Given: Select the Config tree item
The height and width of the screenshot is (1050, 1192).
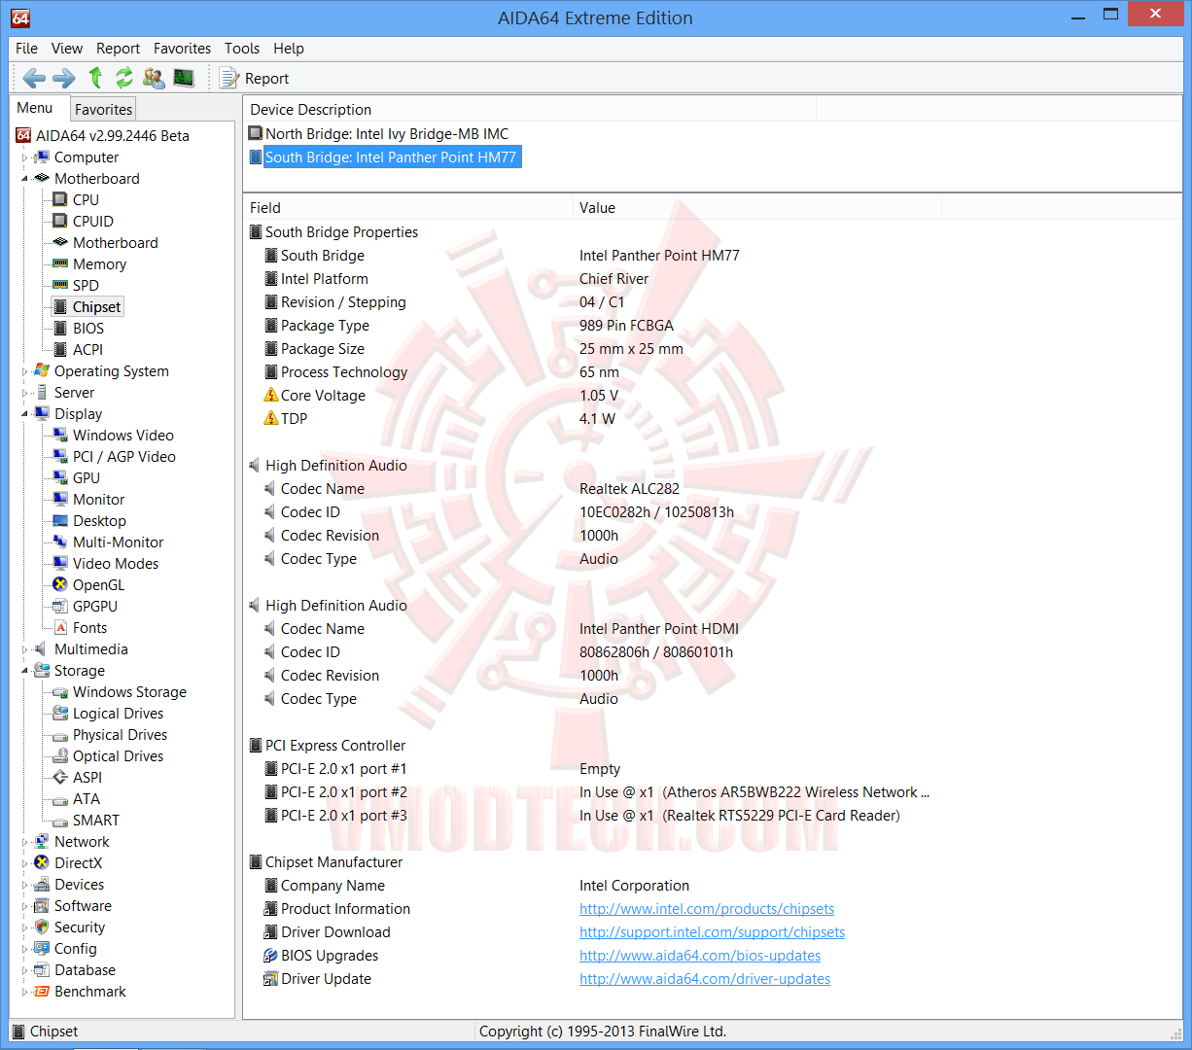Looking at the screenshot, I should point(76,948).
